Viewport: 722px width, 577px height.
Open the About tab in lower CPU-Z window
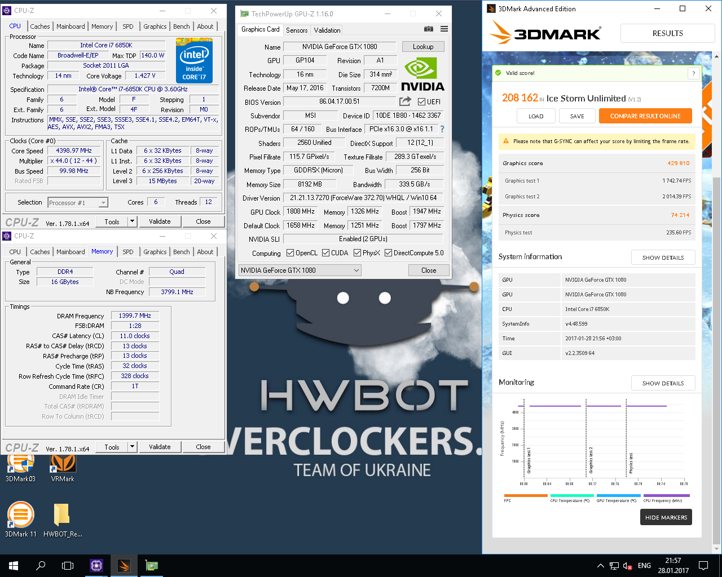[205, 252]
